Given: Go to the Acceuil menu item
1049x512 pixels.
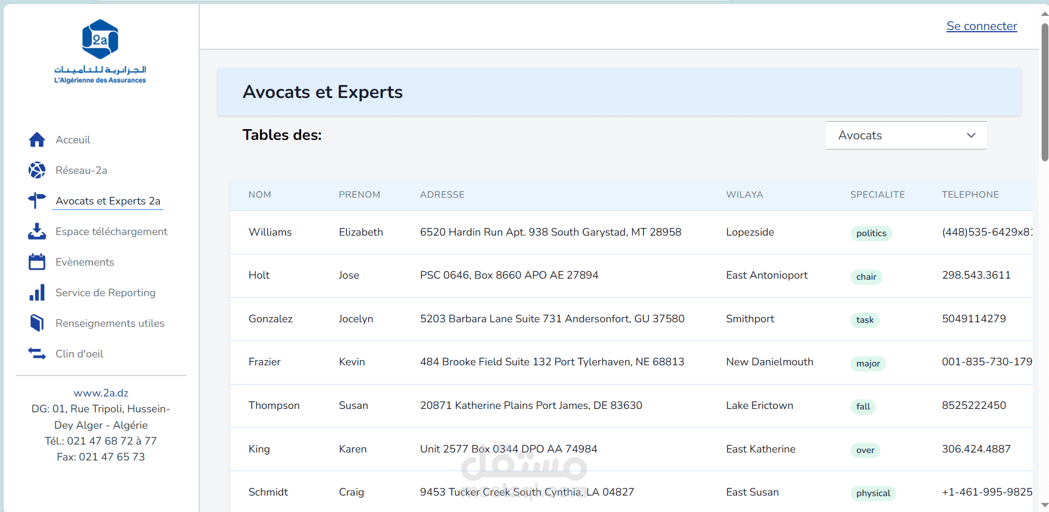Looking at the screenshot, I should [73, 140].
